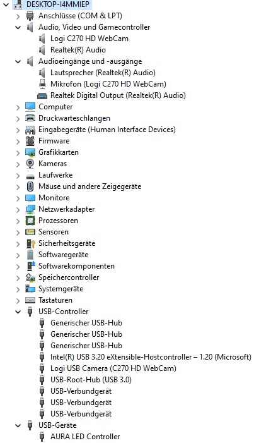254x443 pixels.
Task: Select Lautsprecher (Realtek(R) Audio) text
Action: pyautogui.click(x=103, y=73)
